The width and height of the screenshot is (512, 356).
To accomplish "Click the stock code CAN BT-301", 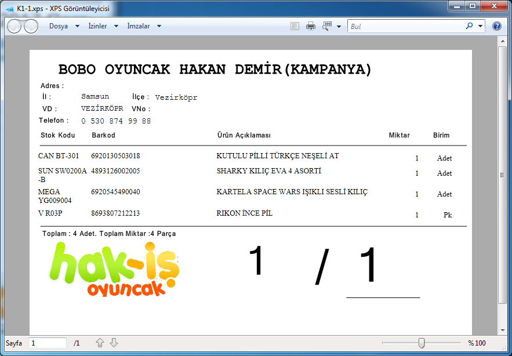I will pyautogui.click(x=59, y=156).
